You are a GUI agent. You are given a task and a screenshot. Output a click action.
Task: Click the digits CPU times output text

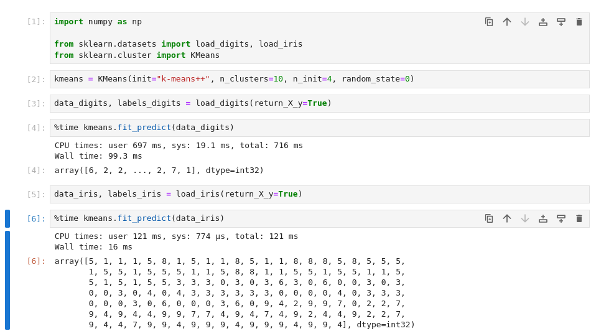point(179,146)
